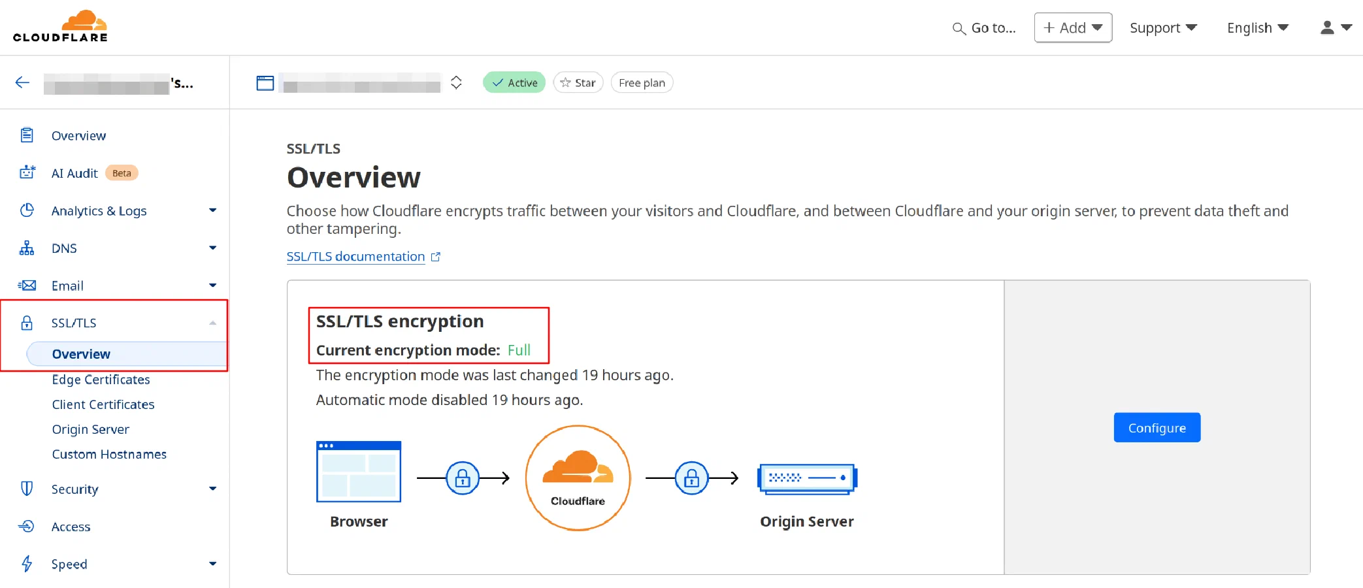1363x588 pixels.
Task: Open Analytics & Logs via its chart icon
Action: tap(27, 210)
